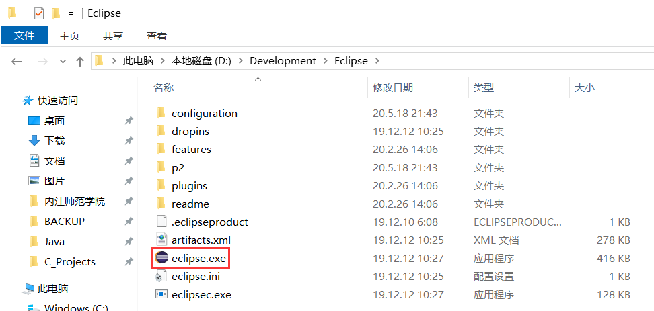The height and width of the screenshot is (311, 654).
Task: Select the eclipsec.exe file icon
Action: (161, 294)
